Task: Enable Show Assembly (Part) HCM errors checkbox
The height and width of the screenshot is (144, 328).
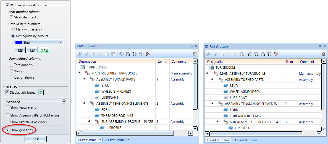Action: click(7, 115)
